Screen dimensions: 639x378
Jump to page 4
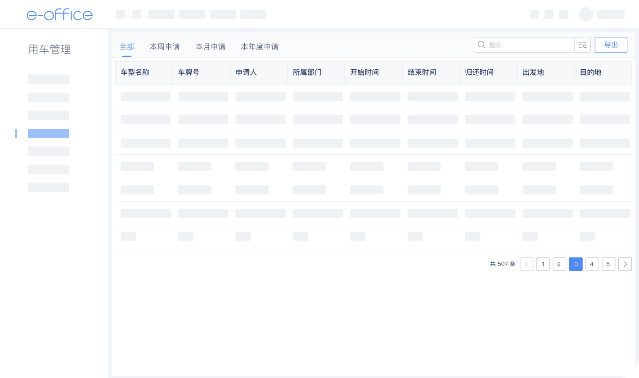pos(592,264)
